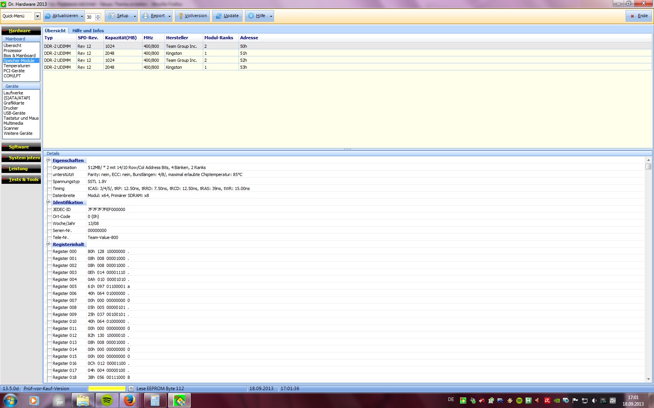The width and height of the screenshot is (654, 408).
Task: Open the Tests & Tools sidebar section
Action: point(21,180)
